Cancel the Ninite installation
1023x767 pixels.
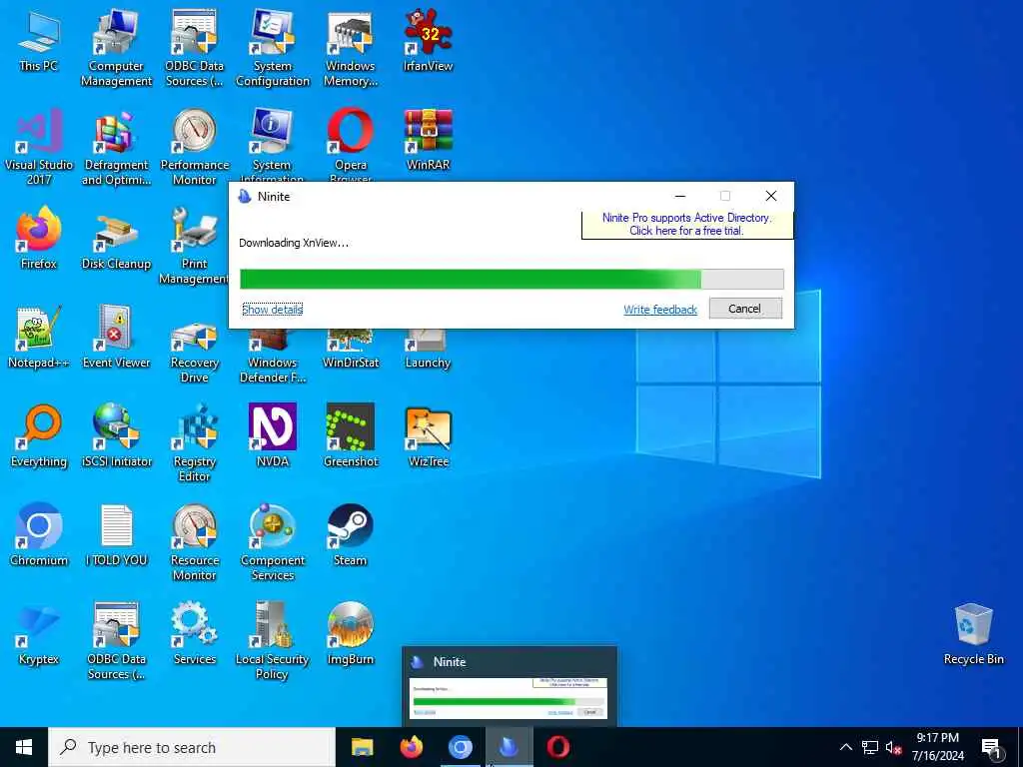click(745, 309)
